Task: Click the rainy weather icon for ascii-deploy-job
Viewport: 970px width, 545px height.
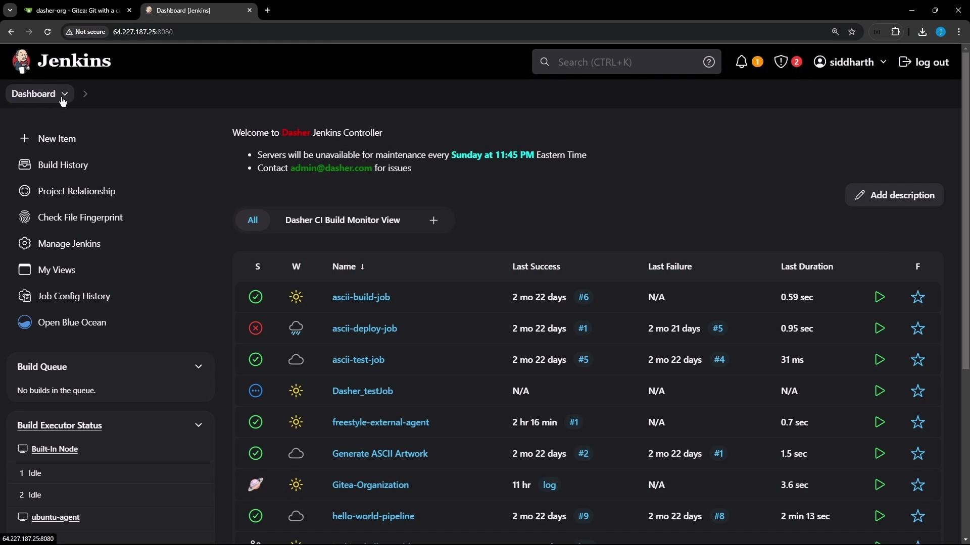Action: click(296, 329)
